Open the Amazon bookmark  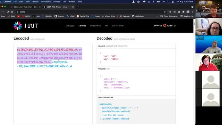pyautogui.click(x=59, y=16)
